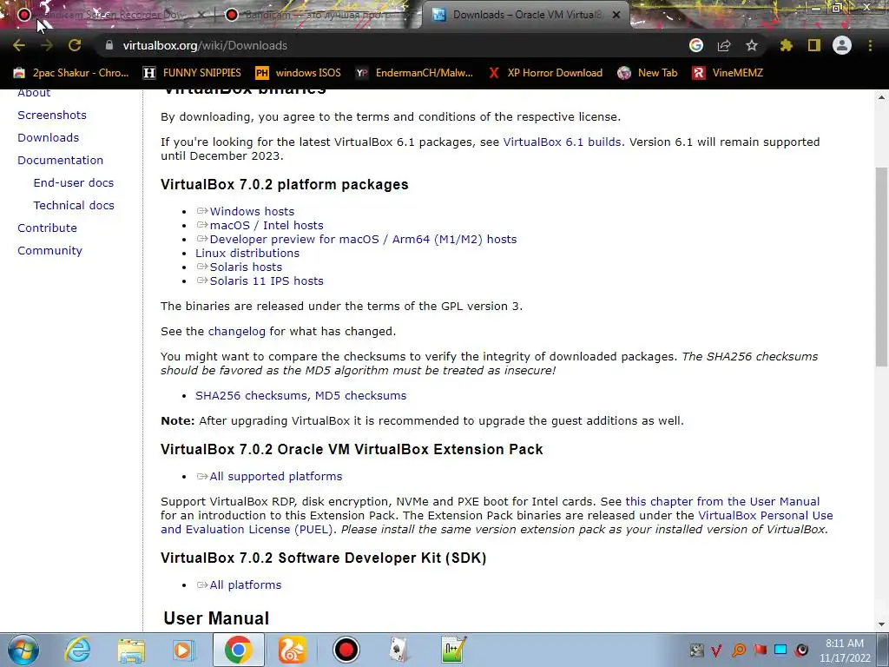Download the macOS / Intel hosts package
Image resolution: width=889 pixels, height=667 pixels.
[267, 225]
